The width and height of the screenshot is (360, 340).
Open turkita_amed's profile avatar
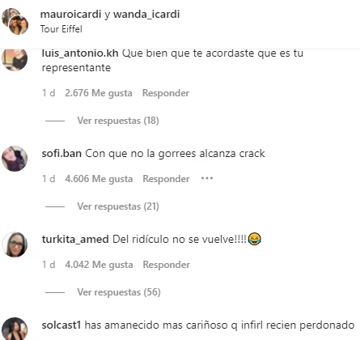(15, 244)
